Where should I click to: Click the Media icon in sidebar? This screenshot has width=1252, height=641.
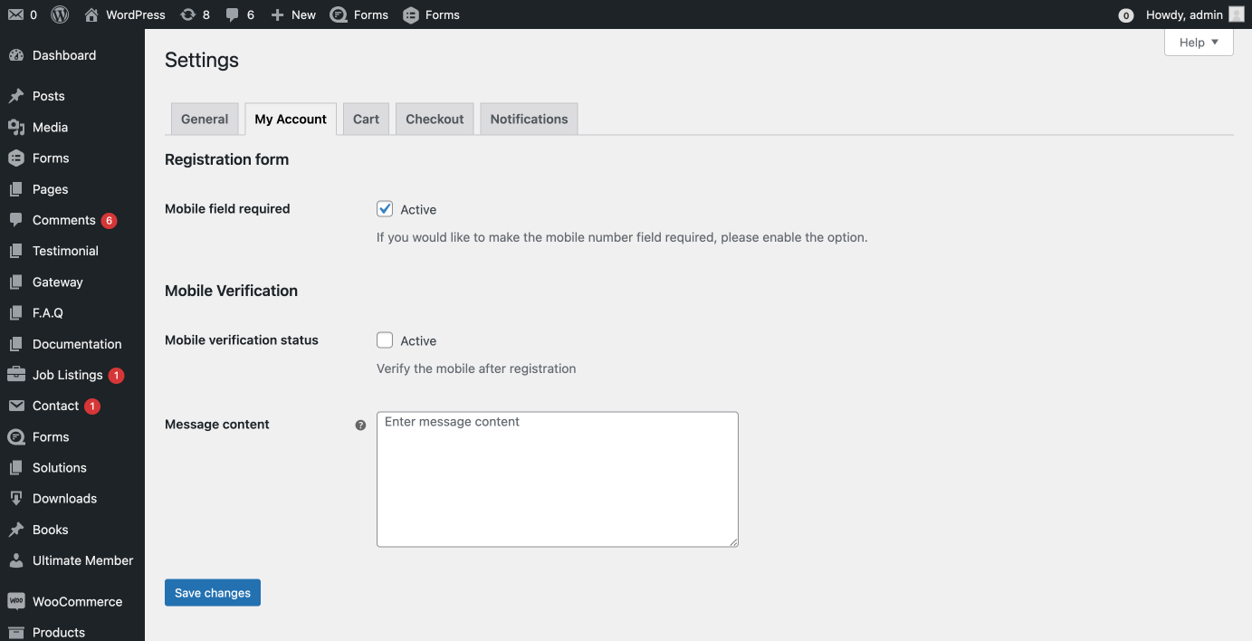coord(15,127)
